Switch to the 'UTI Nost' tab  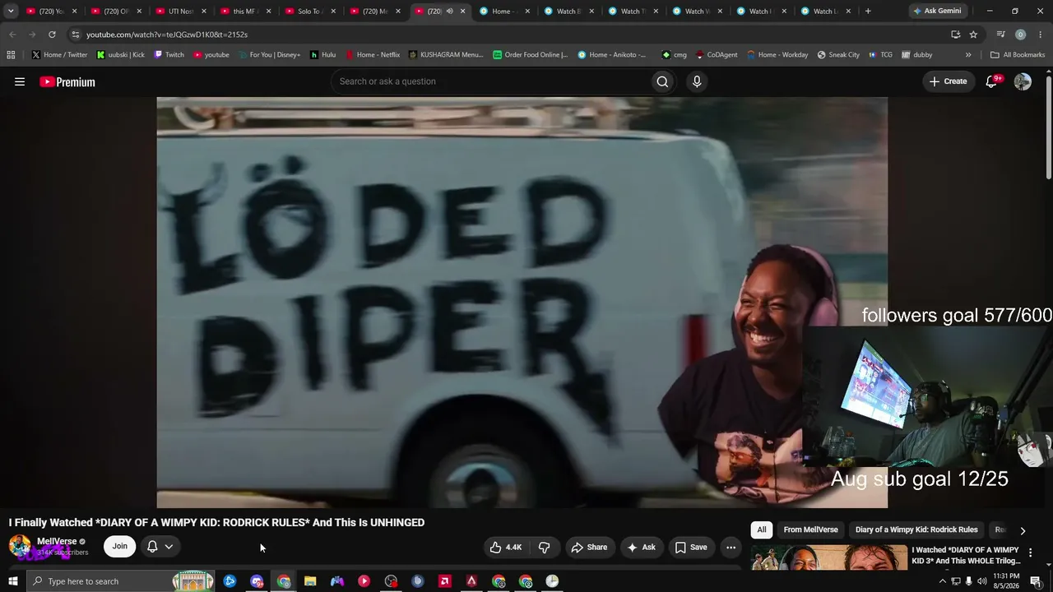(x=180, y=11)
